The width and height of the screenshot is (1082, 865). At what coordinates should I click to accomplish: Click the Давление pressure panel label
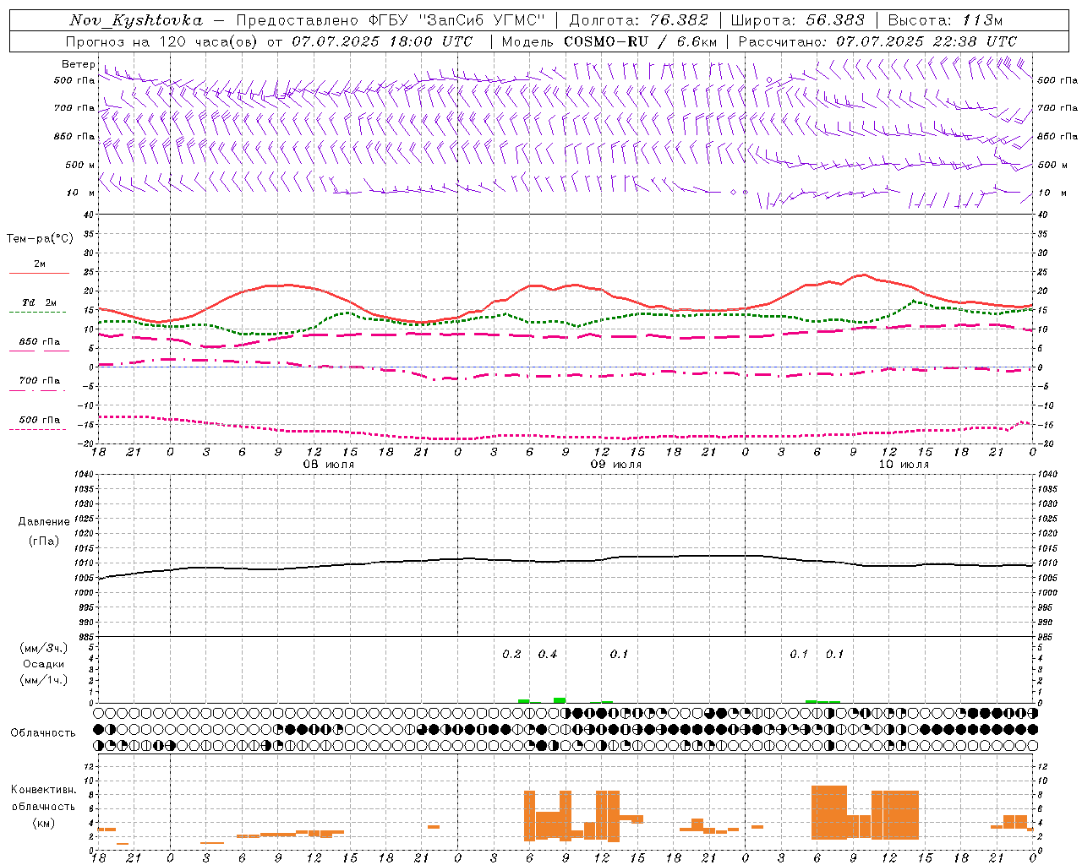(x=44, y=522)
